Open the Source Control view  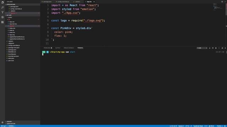coord(2,12)
